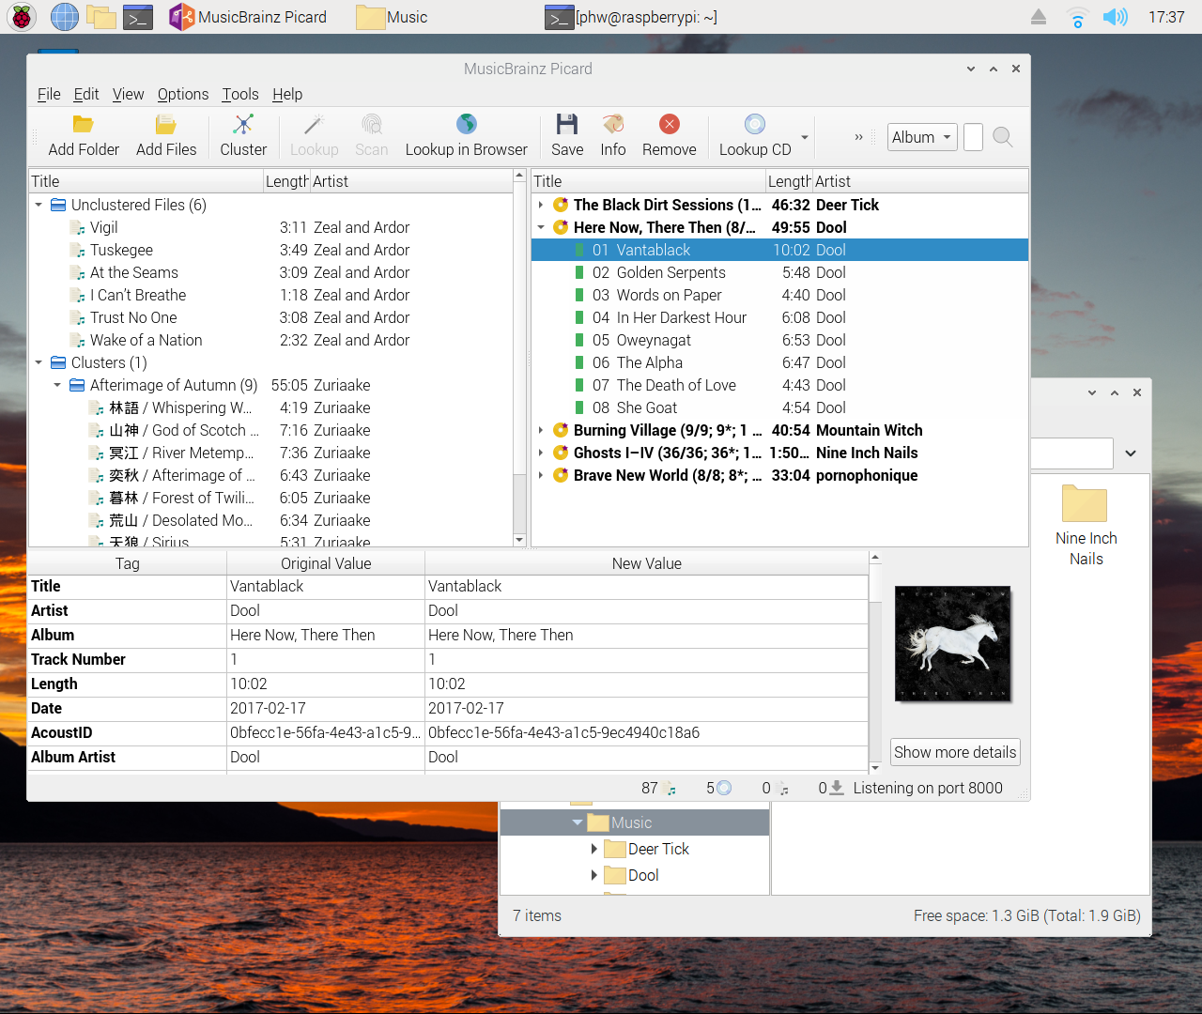Open the Help menu

pos(287,94)
